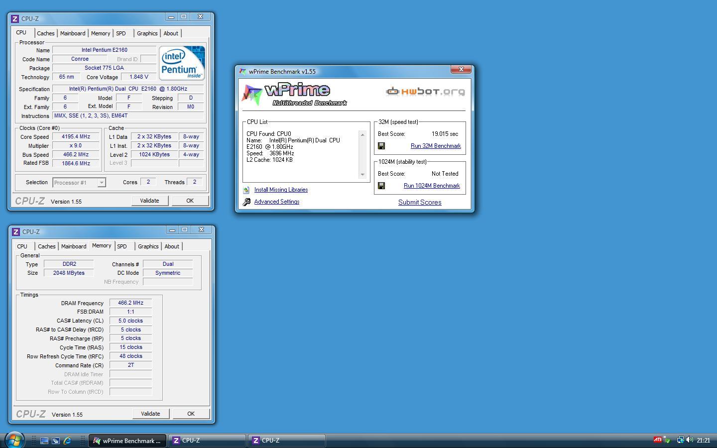The width and height of the screenshot is (717, 448).
Task: Open the network tray icon
Action: click(x=680, y=440)
